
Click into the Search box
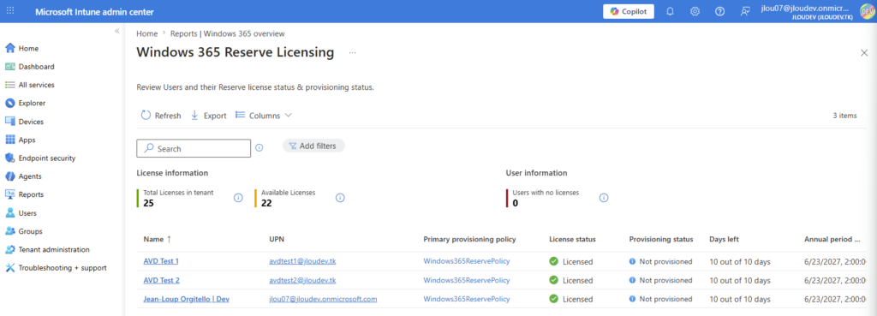[194, 149]
